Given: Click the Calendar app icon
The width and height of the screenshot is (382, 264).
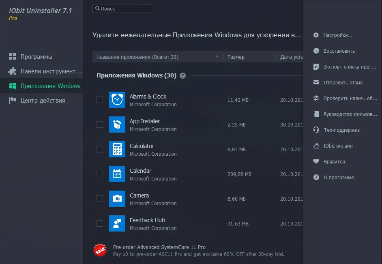Looking at the screenshot, I should 117,174.
